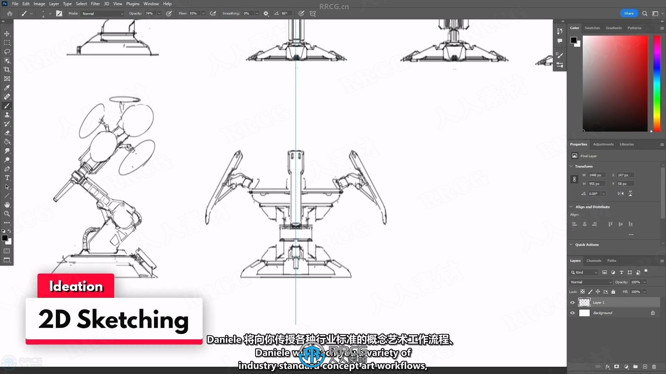Select the Spot Healing Brush tool

(7, 97)
